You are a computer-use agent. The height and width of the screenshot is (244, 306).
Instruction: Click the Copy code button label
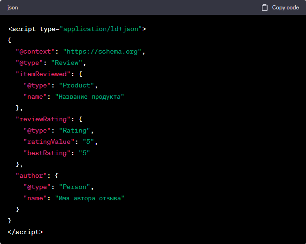pyautogui.click(x=285, y=8)
